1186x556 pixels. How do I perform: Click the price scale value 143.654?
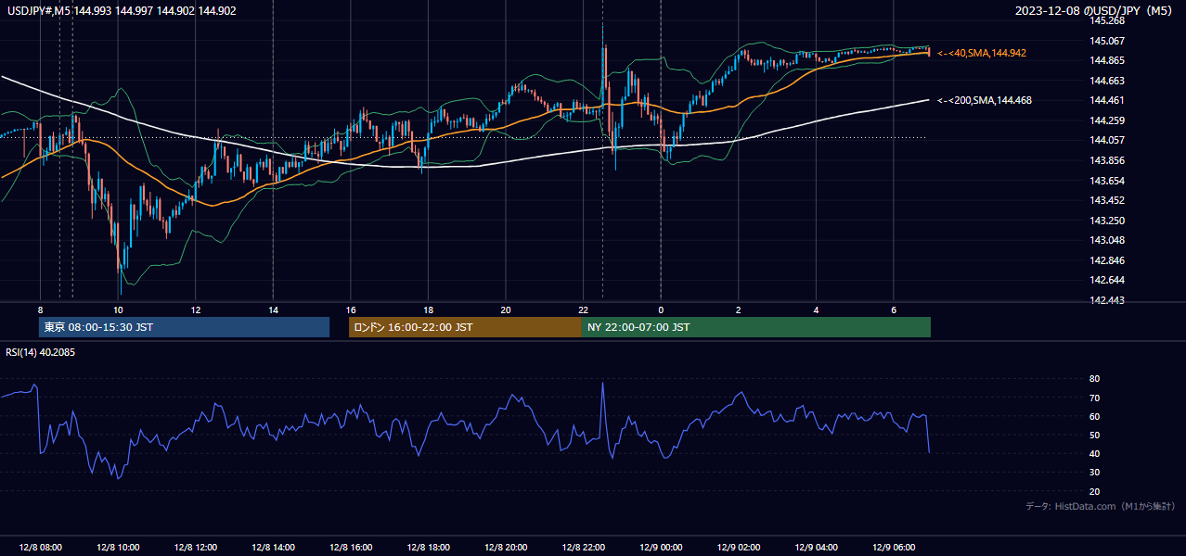[x=1107, y=181]
